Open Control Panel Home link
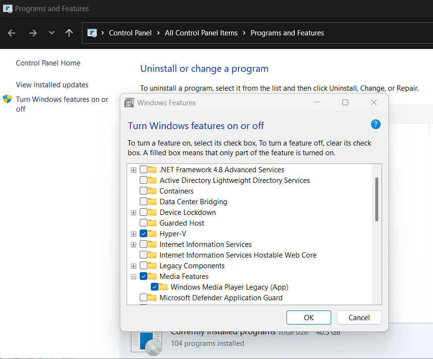This screenshot has width=433, height=359. 48,63
